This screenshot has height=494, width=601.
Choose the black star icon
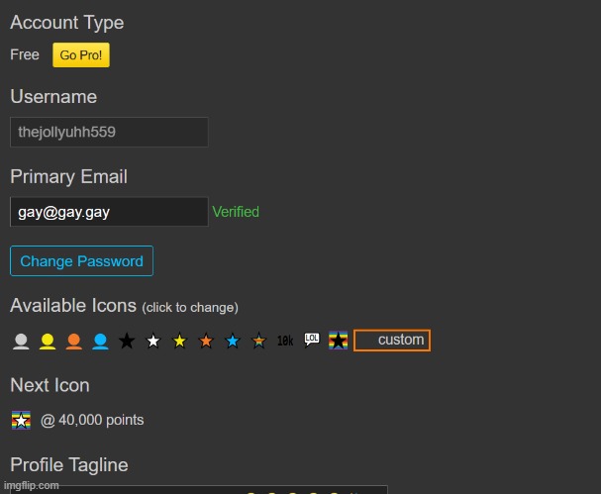tap(127, 342)
